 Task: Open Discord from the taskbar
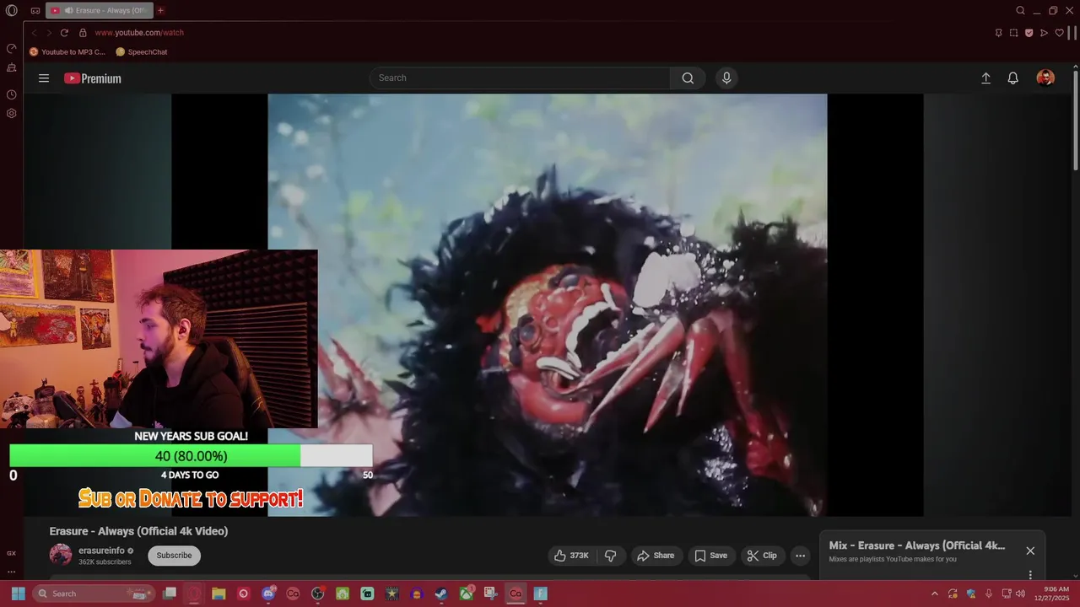coord(268,594)
